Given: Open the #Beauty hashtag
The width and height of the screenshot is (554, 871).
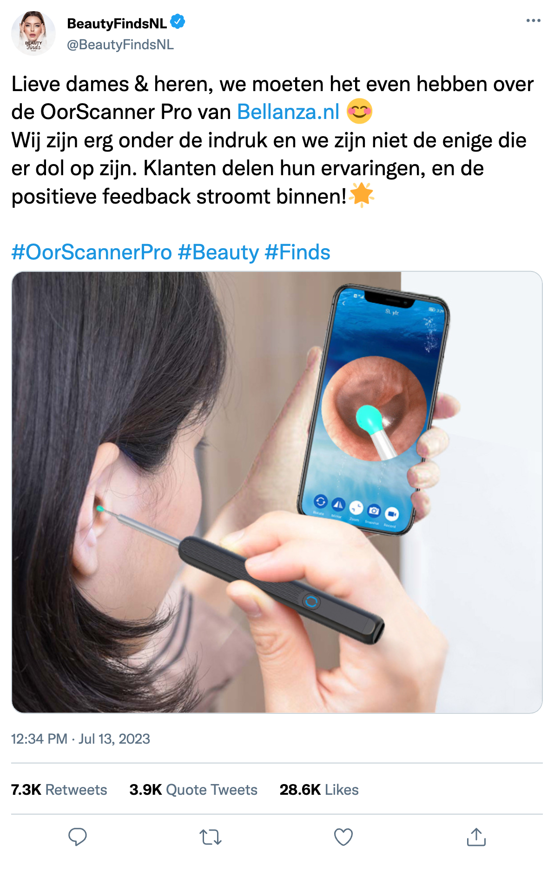Looking at the screenshot, I should [218, 252].
